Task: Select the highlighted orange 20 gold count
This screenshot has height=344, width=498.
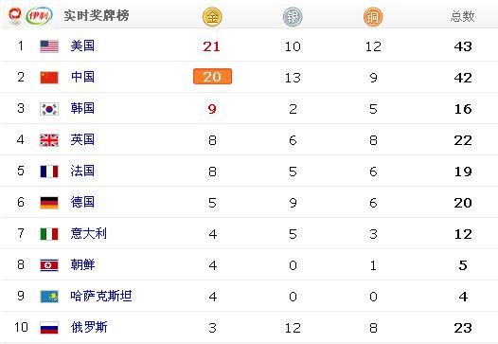Action: 212,77
